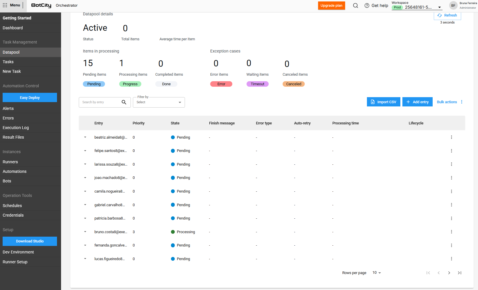Click the magnifier in Search by entry
The image size is (478, 290).
point(124,102)
